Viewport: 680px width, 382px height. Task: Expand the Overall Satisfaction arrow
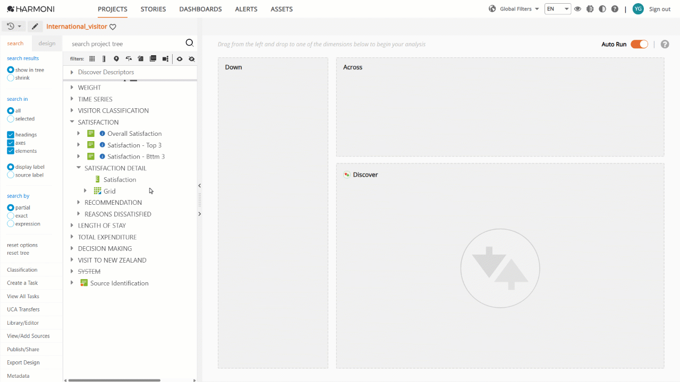[x=79, y=134]
